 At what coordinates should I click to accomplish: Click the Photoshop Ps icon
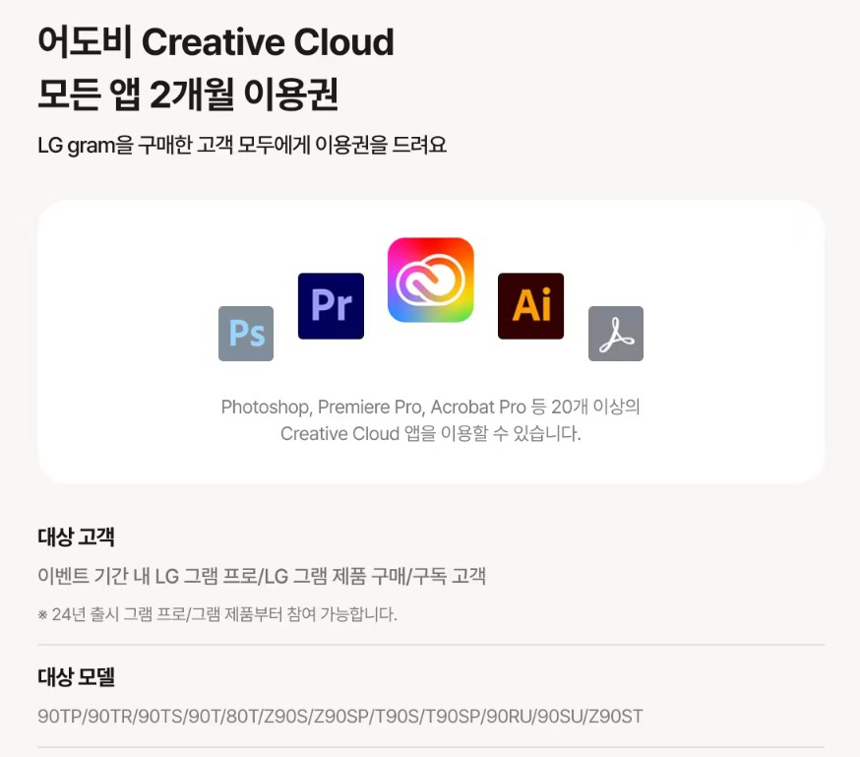pyautogui.click(x=246, y=334)
